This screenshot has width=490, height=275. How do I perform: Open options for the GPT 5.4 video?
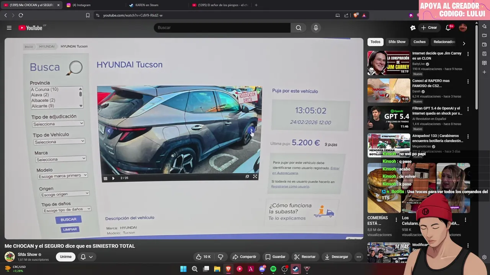tap(468, 109)
